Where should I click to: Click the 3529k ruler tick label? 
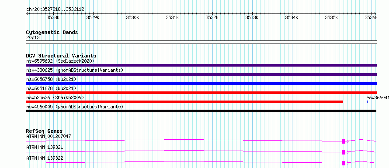(93, 17)
